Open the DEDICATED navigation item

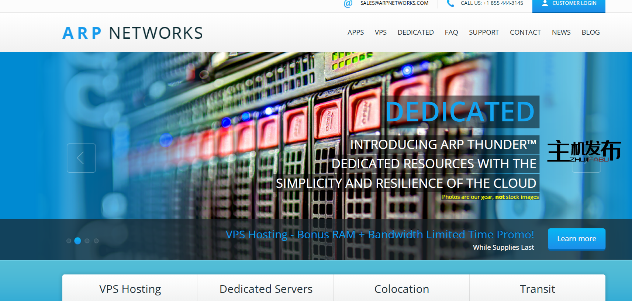click(x=415, y=32)
